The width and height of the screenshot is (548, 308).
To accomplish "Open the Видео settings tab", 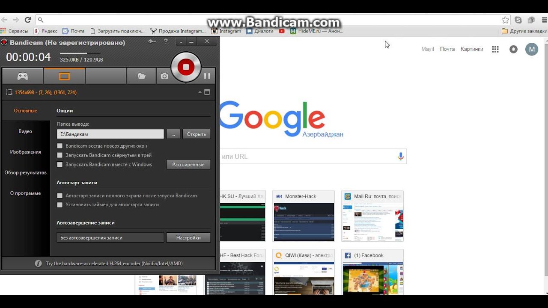I will pos(26,131).
